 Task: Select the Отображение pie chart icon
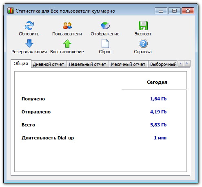(x=105, y=26)
